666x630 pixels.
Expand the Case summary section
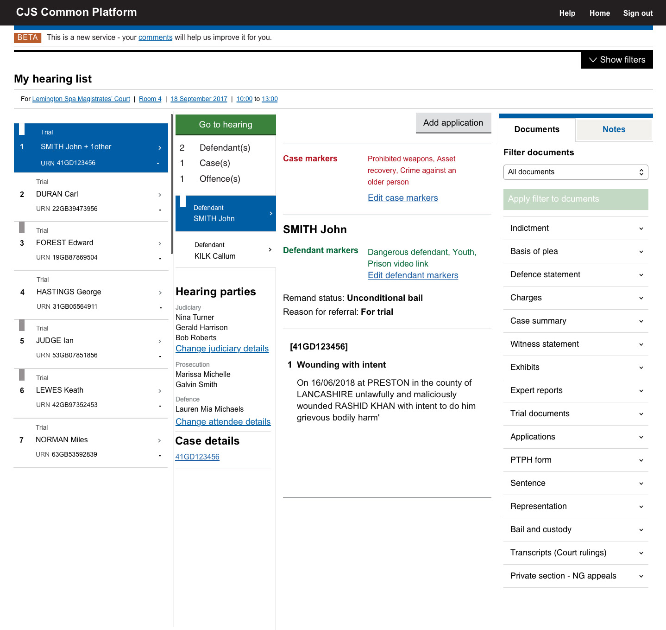coord(576,321)
